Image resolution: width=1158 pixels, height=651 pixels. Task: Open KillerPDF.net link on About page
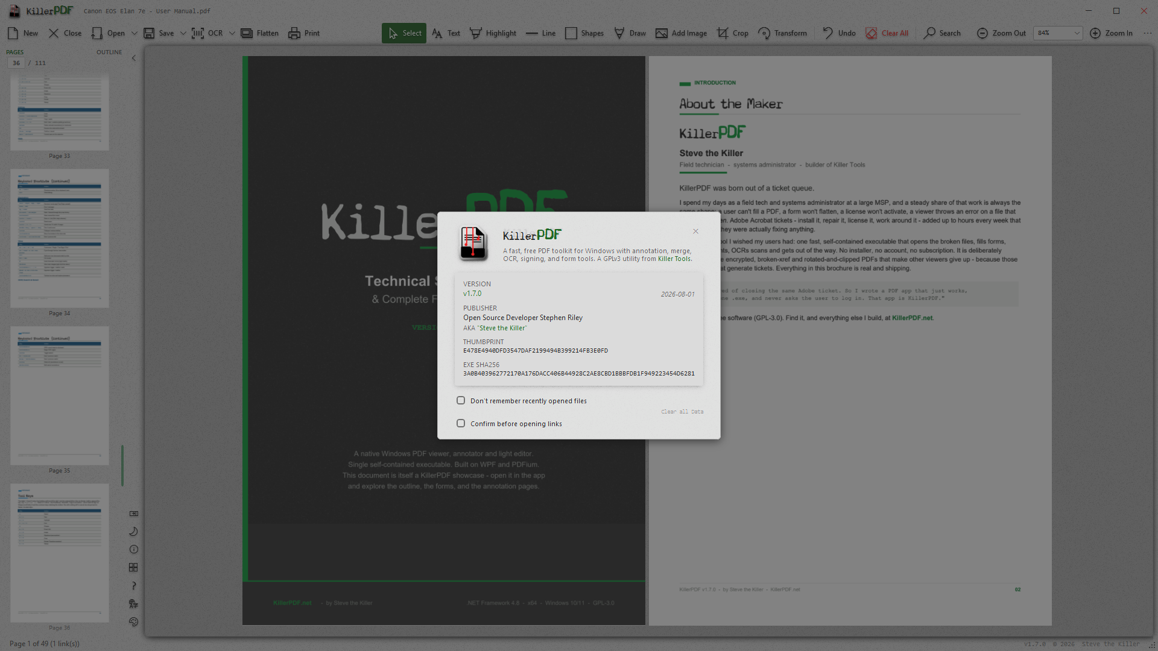point(912,318)
